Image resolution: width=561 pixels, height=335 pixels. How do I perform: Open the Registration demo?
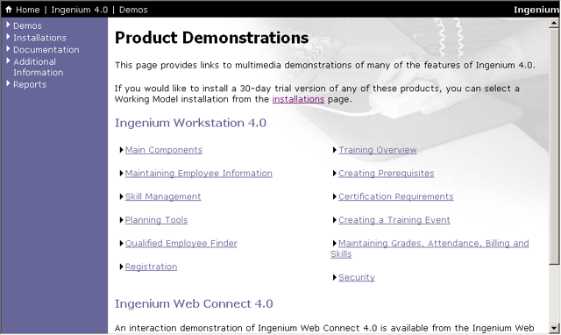tap(151, 267)
